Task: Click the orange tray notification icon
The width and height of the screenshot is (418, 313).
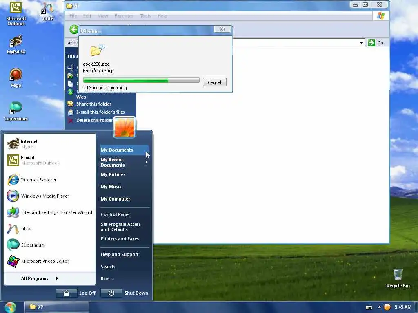Action: click(387, 307)
